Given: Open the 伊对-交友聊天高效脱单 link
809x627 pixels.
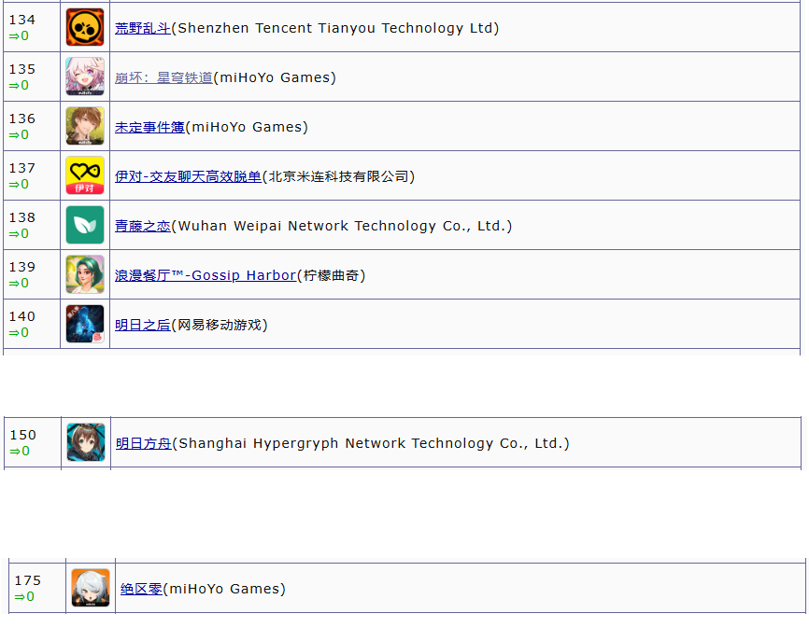Looking at the screenshot, I should click(189, 176).
